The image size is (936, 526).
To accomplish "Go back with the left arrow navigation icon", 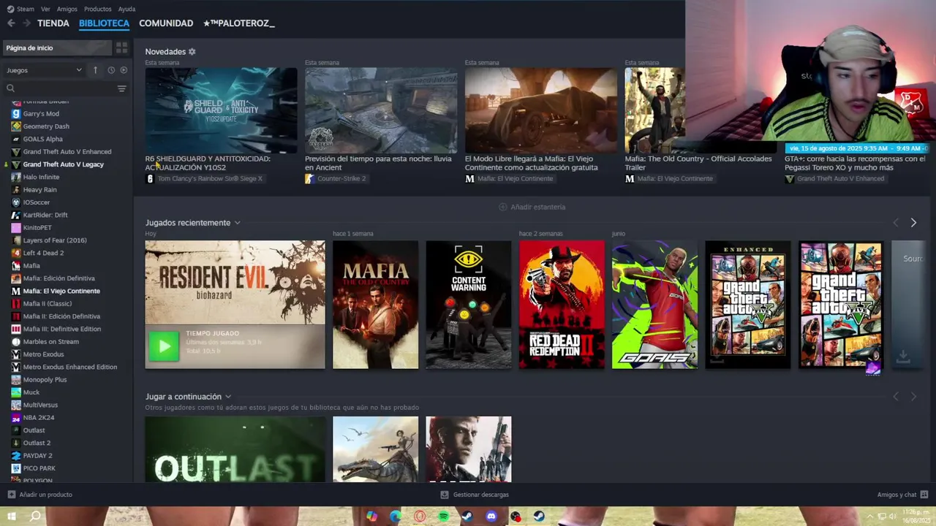I will click(11, 23).
